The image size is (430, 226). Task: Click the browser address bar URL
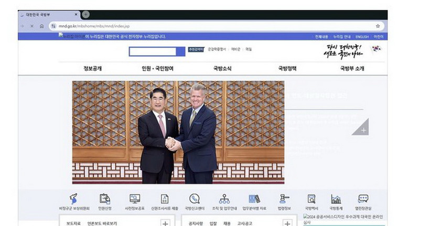[x=94, y=26]
